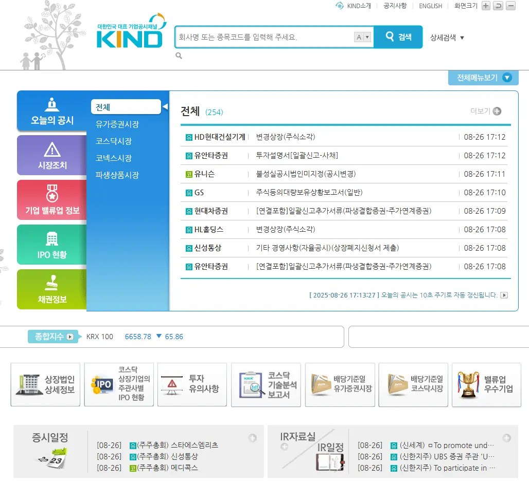Viewport: 529px width, 483px height.
Task: Switch to ENGLISH site
Action: click(431, 6)
